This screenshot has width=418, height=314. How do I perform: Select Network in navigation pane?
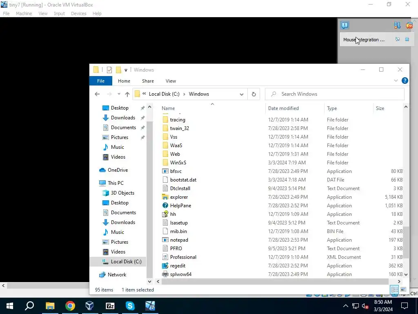click(x=117, y=274)
